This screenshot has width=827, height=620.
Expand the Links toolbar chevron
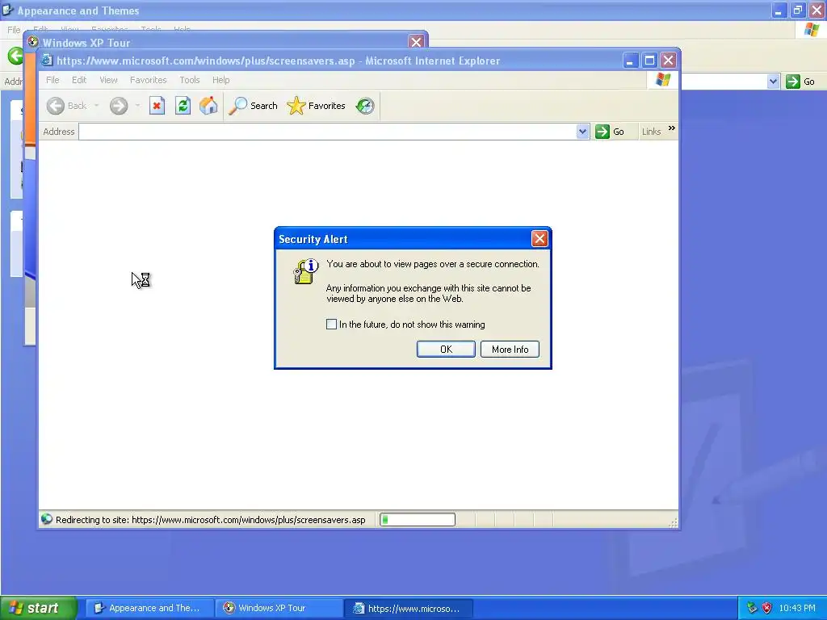671,128
